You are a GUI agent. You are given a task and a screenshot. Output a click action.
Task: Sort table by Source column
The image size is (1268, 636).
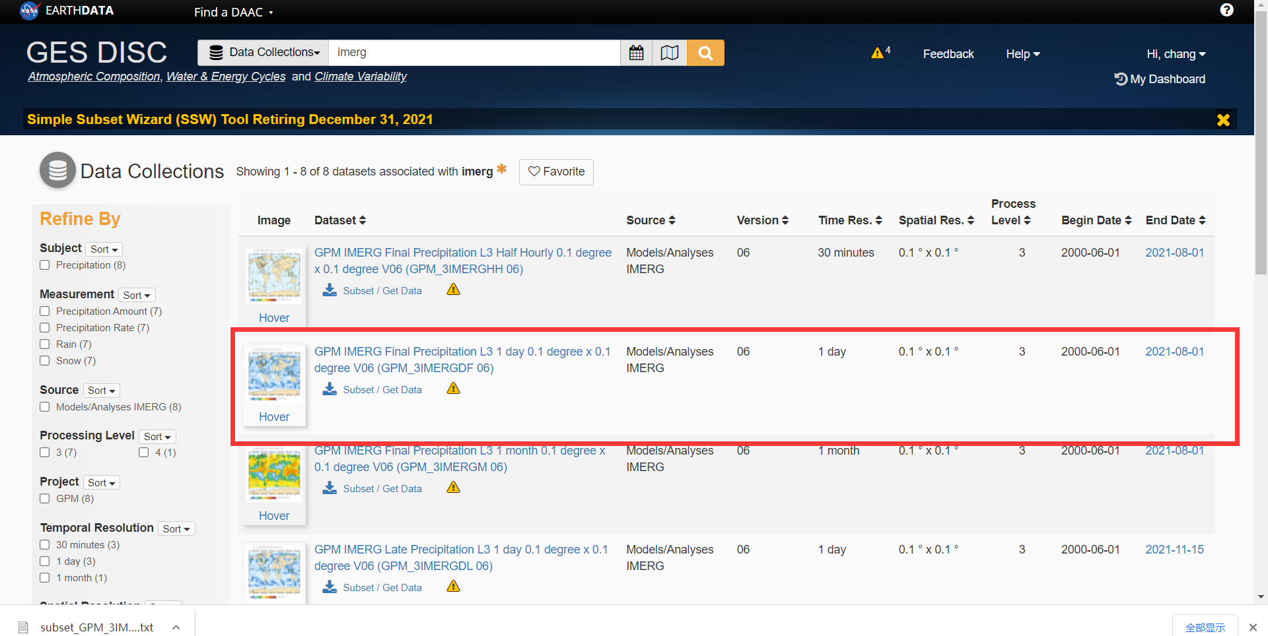pos(651,220)
